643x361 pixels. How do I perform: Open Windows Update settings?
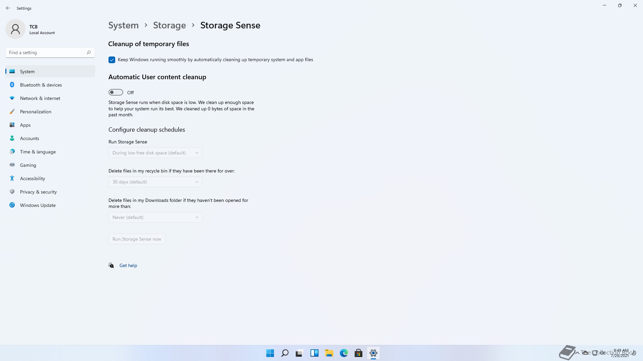click(50, 205)
